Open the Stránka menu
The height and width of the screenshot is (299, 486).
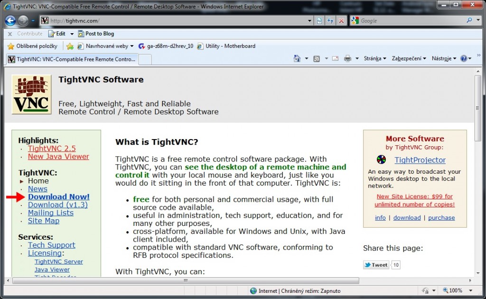coord(375,58)
